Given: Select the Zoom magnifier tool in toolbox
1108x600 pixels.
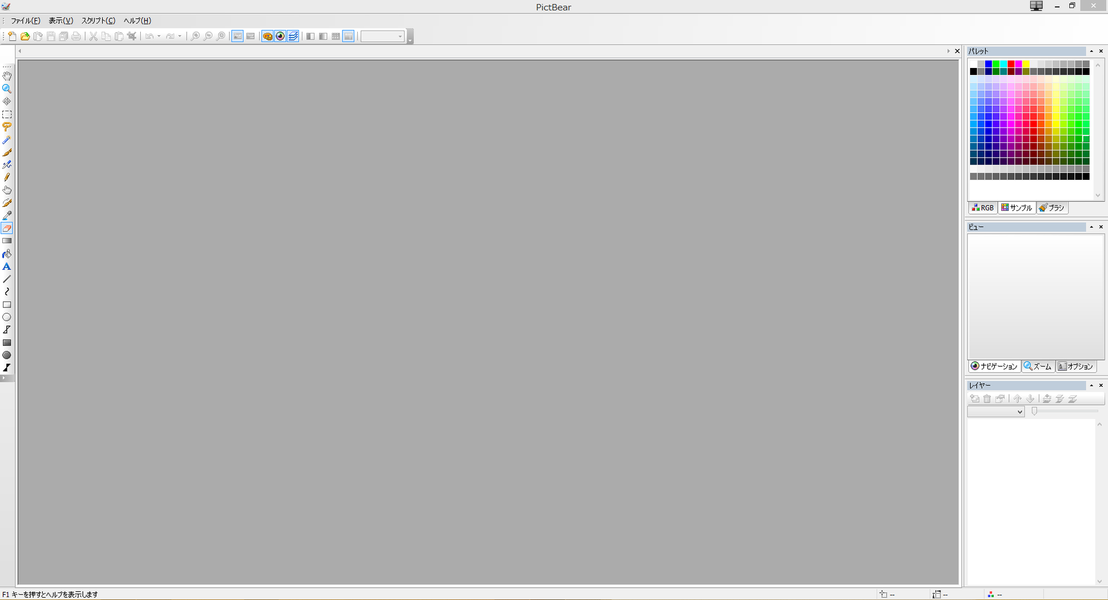Looking at the screenshot, I should tap(7, 89).
